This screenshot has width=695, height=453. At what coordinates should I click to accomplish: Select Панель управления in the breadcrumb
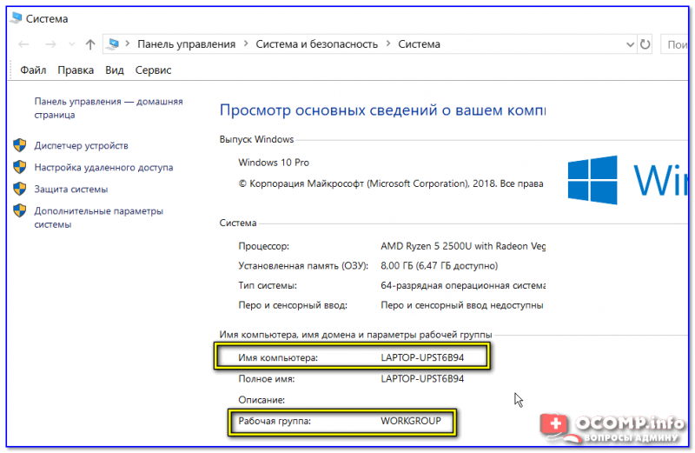tap(186, 44)
